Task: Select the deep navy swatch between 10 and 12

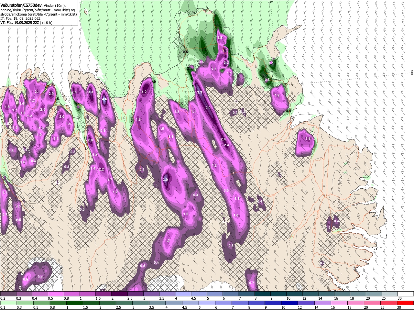Action: [289, 303]
